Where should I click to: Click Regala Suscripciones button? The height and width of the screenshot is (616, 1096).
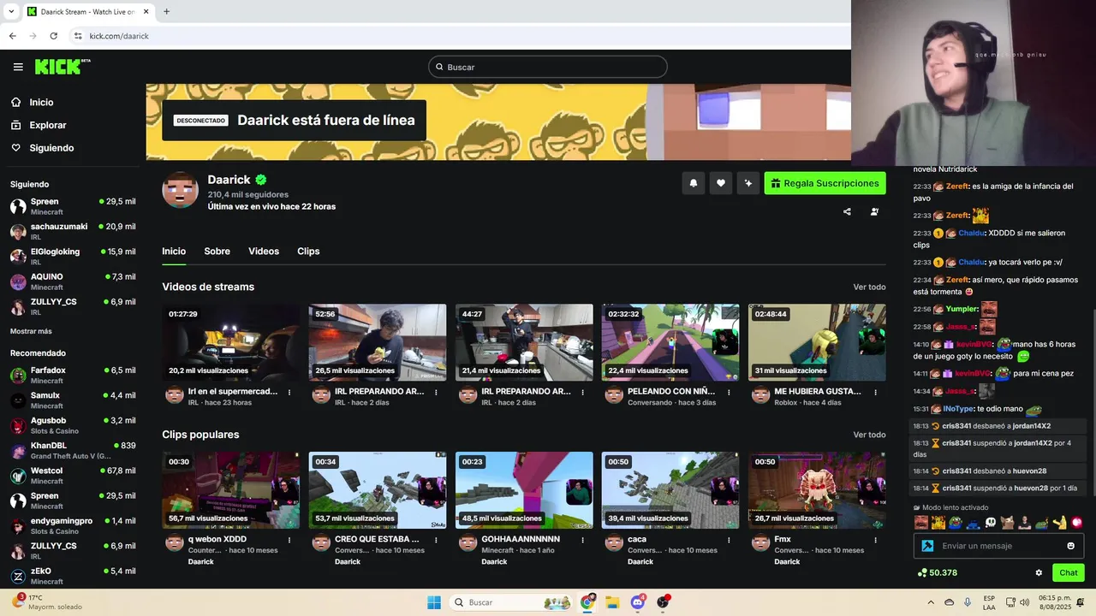(x=825, y=183)
